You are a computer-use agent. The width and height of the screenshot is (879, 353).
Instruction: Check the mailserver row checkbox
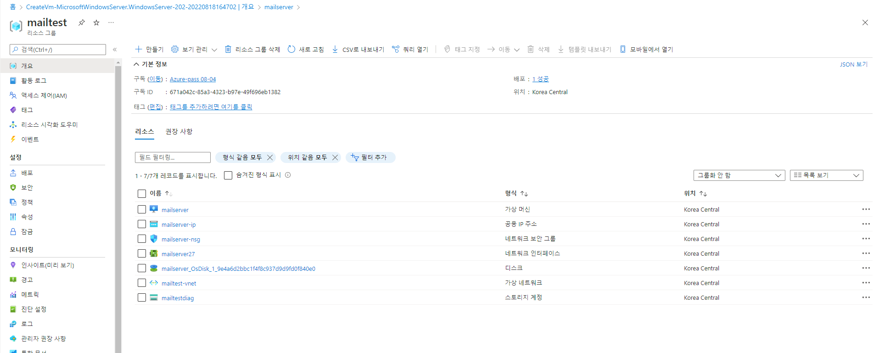142,209
